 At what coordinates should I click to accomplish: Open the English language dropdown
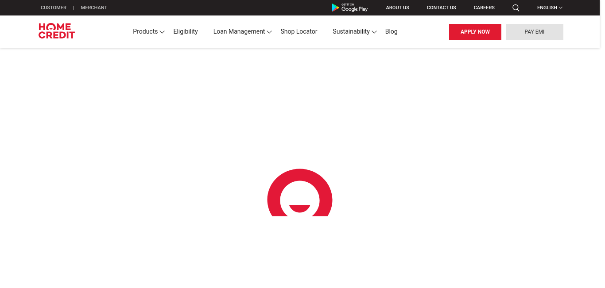pos(550,8)
